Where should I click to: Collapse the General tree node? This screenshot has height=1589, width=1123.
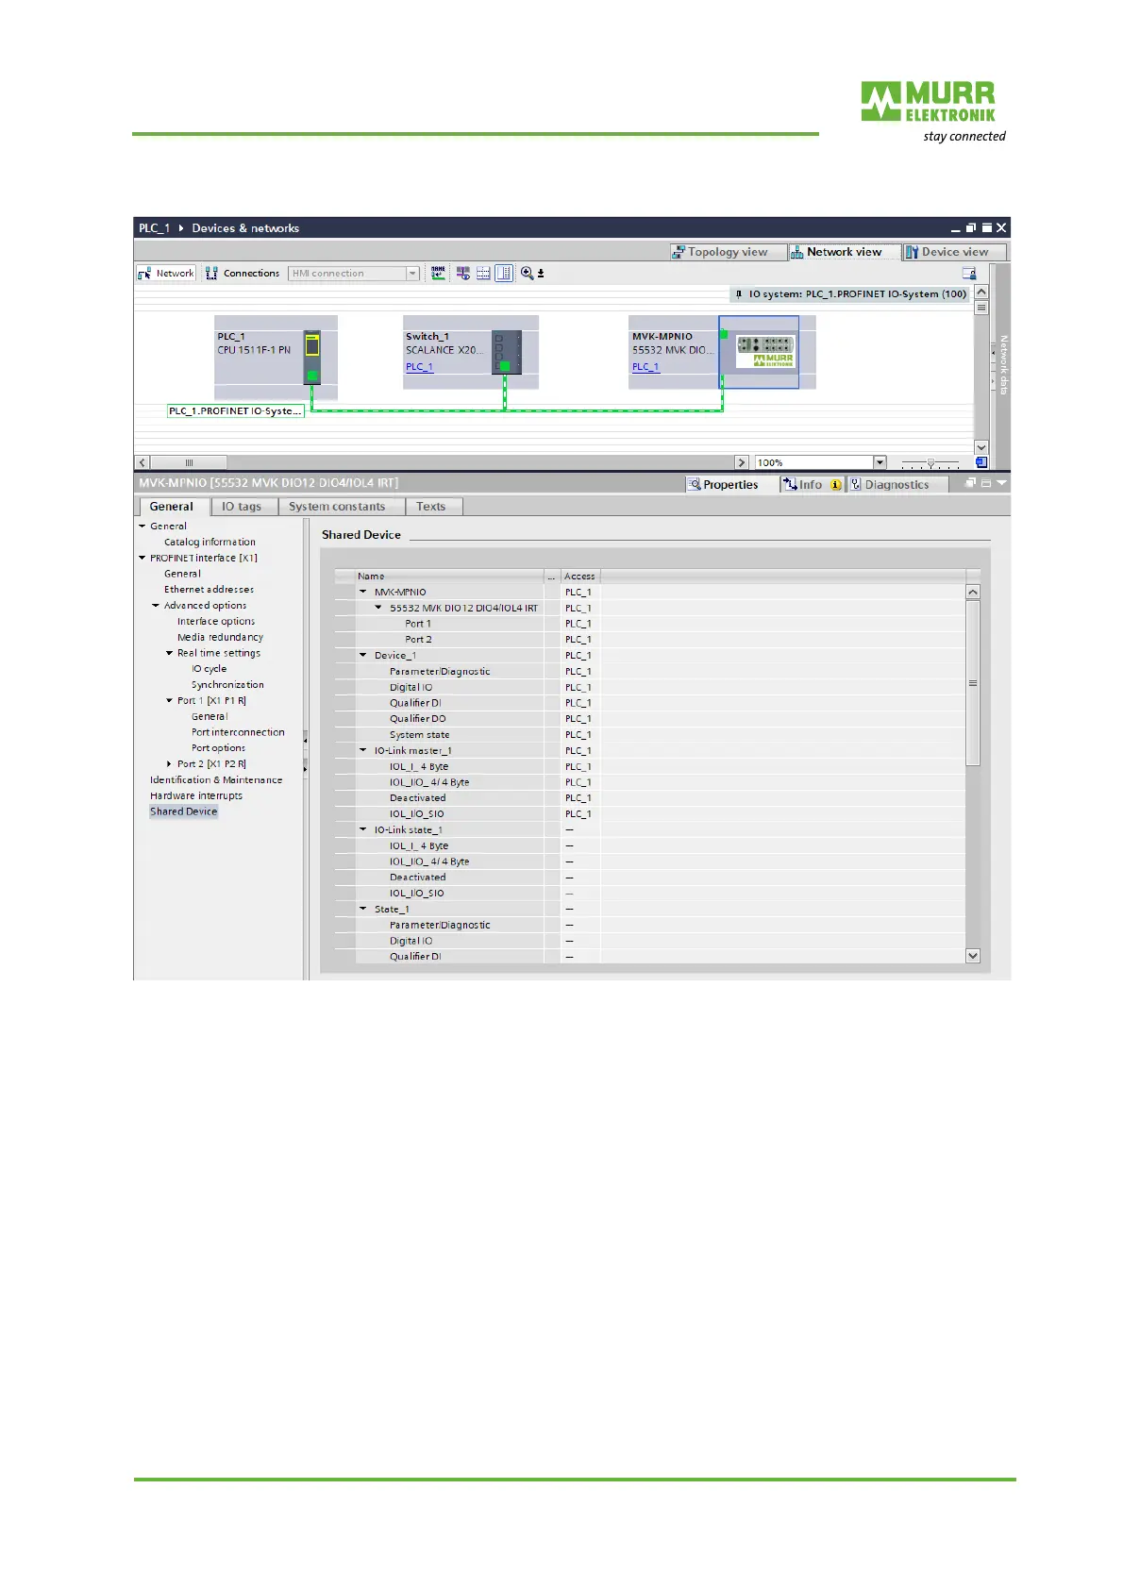click(142, 527)
